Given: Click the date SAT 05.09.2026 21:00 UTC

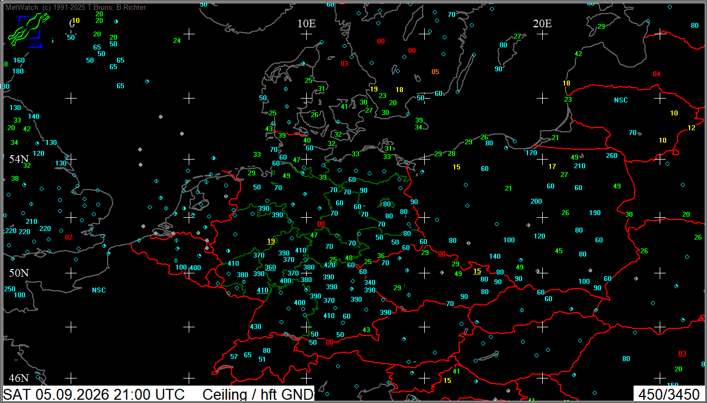Looking at the screenshot, I should pyautogui.click(x=94, y=394).
